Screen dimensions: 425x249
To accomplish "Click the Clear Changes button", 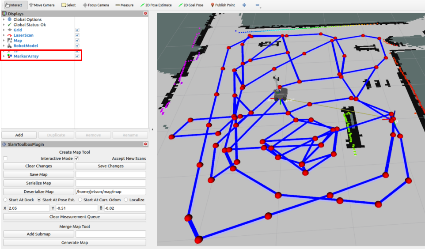I will point(38,166).
